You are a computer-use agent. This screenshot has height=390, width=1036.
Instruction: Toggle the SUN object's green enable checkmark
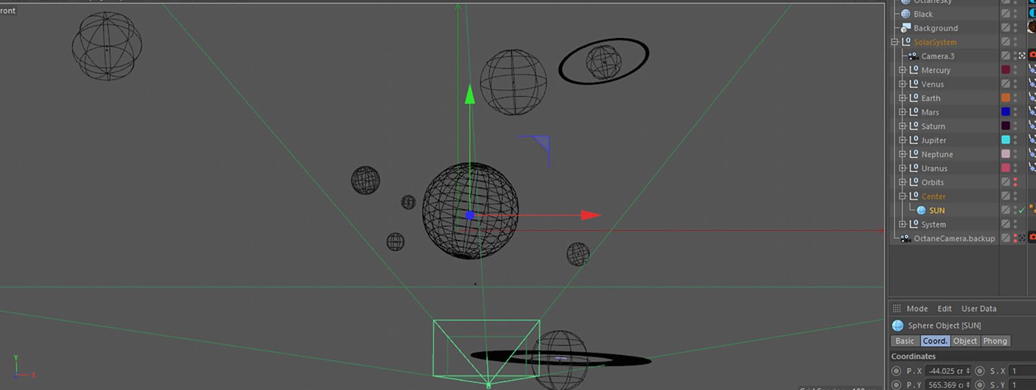(1022, 210)
